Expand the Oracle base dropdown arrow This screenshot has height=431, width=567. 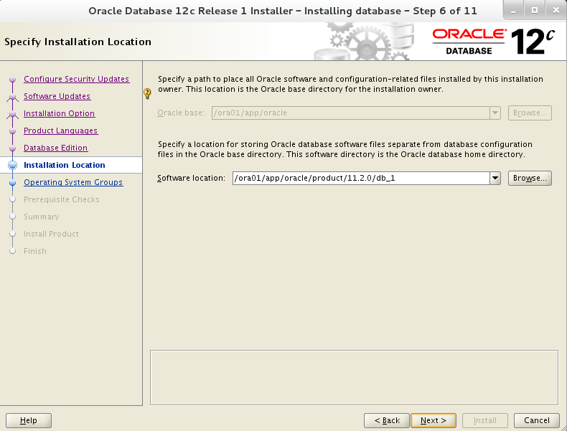[495, 113]
